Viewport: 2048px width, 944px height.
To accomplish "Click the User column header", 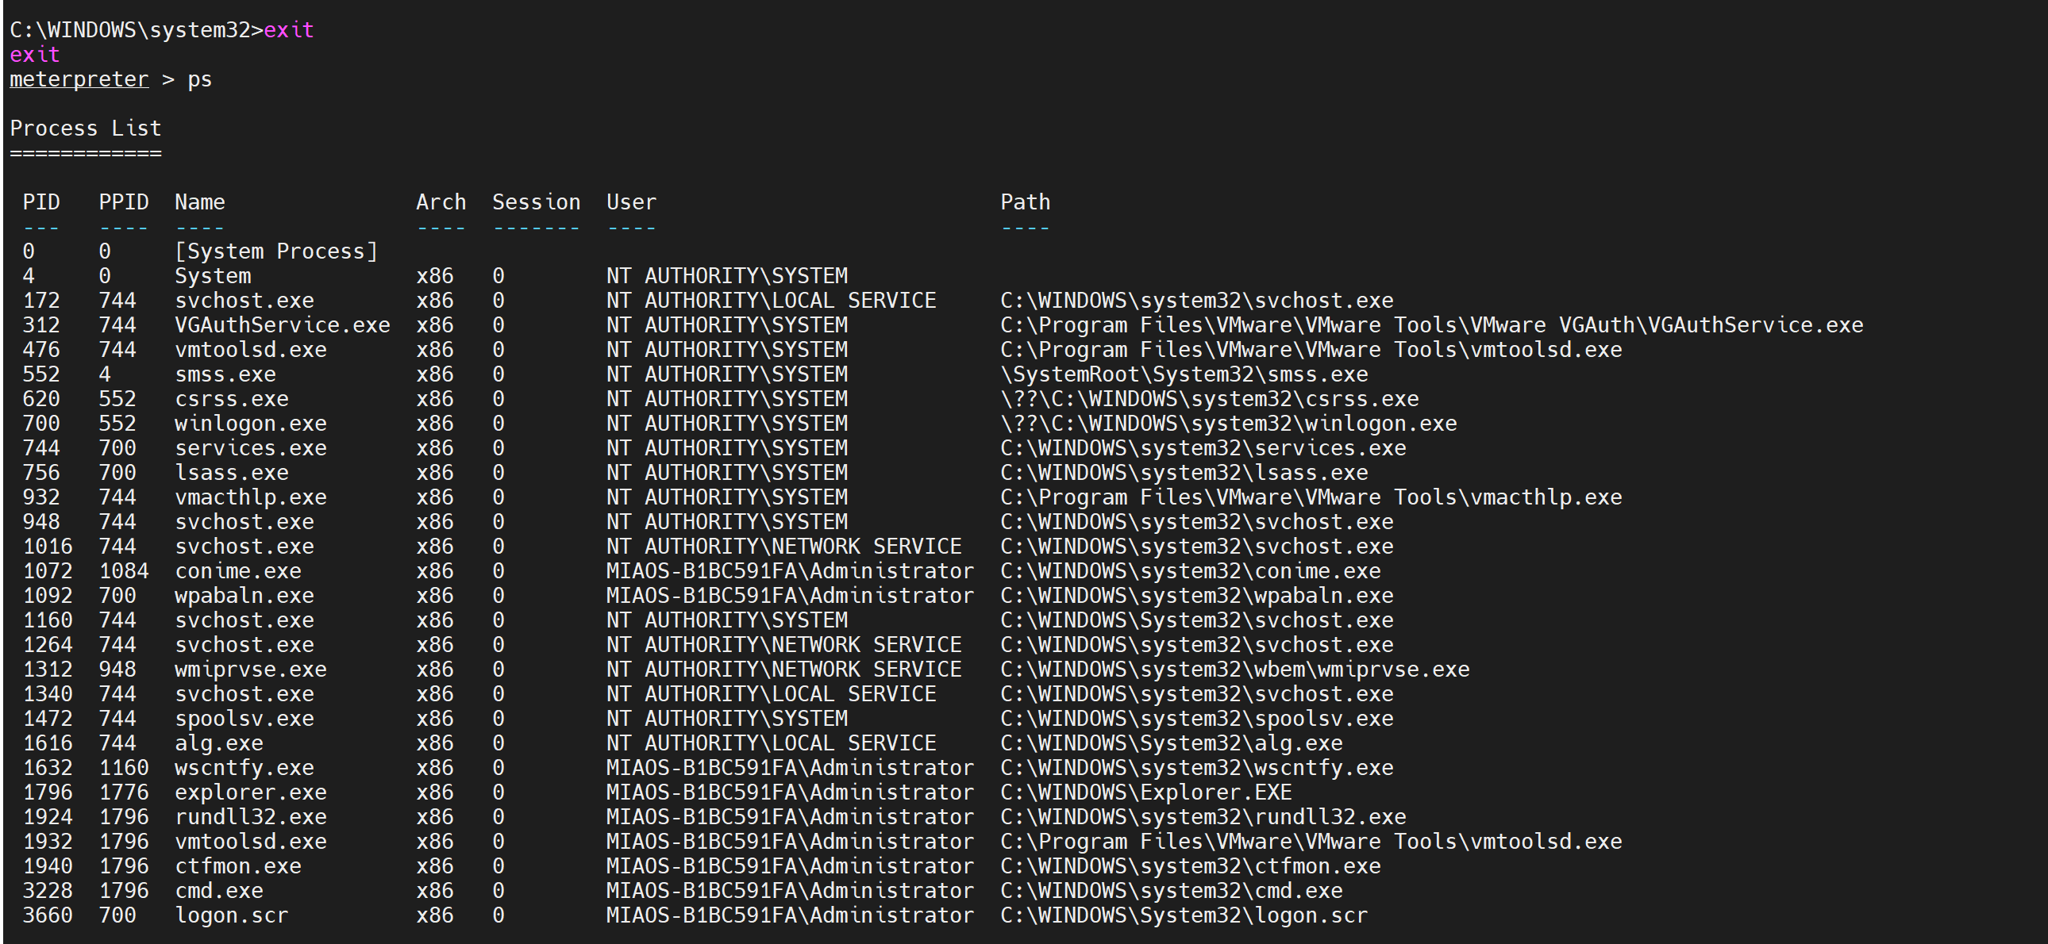I will coord(631,201).
